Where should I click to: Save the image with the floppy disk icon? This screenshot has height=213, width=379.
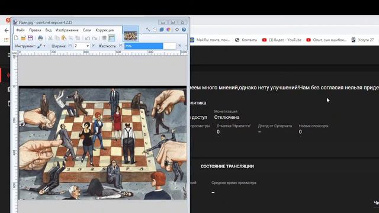tap(30, 38)
